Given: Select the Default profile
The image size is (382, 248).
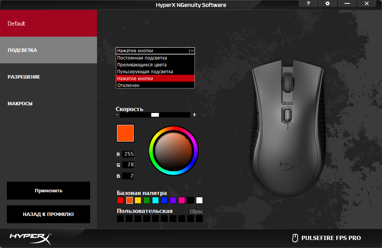Looking at the screenshot, I should coord(49,23).
